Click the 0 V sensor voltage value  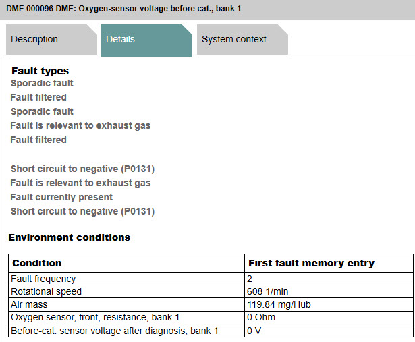pos(254,330)
